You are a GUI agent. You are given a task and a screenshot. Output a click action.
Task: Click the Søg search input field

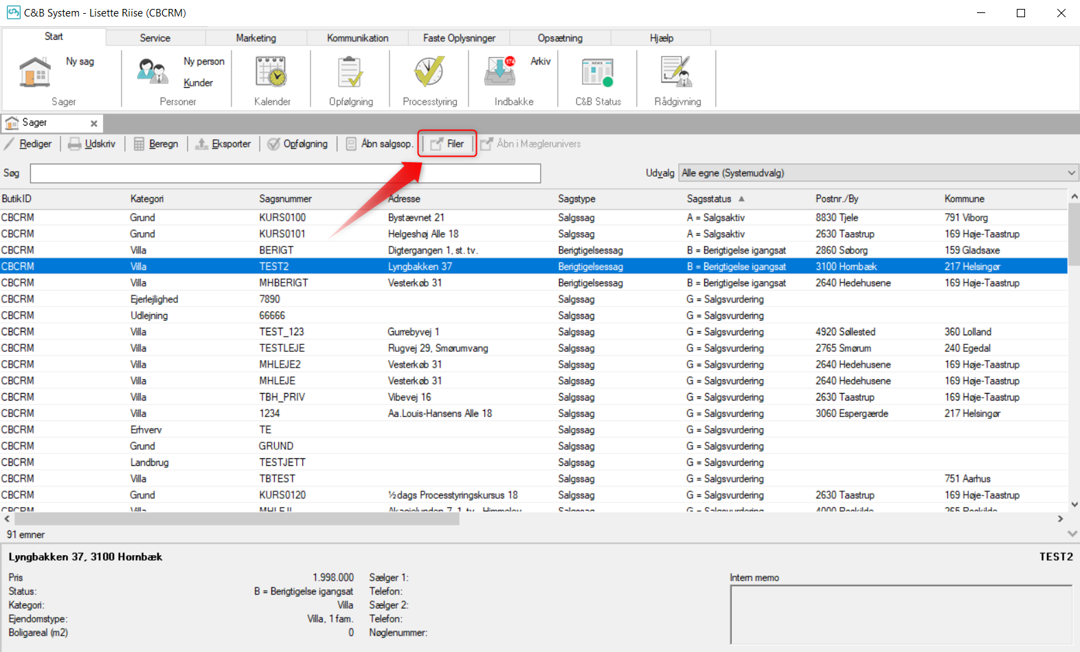(285, 173)
